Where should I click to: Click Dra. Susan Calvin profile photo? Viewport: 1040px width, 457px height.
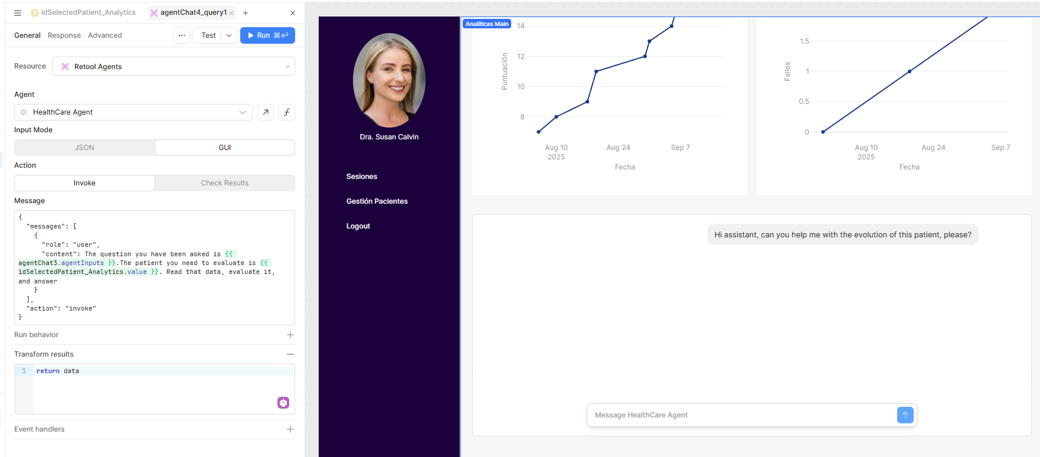point(389,80)
